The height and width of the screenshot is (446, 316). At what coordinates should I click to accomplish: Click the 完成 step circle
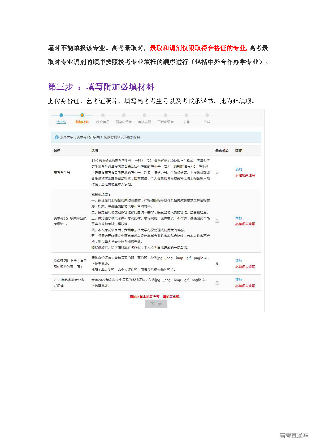tap(207, 115)
